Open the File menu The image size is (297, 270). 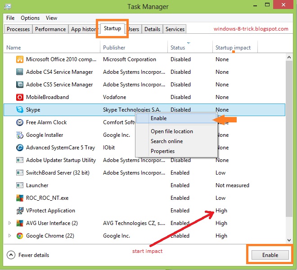(10, 18)
